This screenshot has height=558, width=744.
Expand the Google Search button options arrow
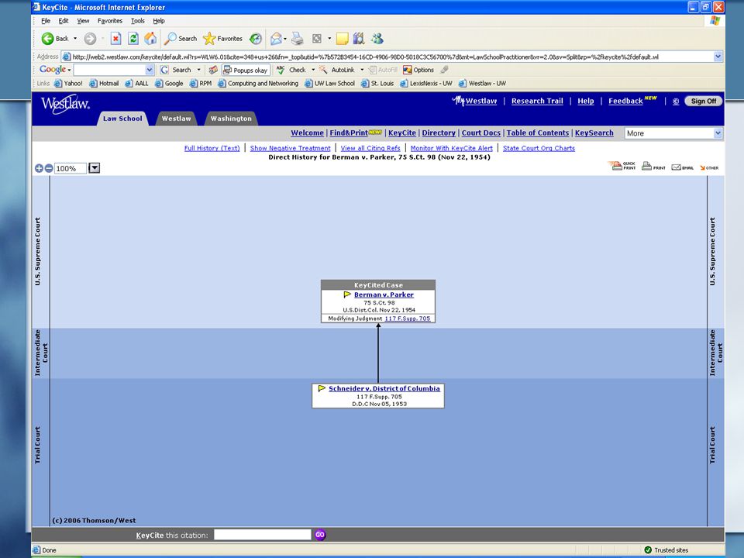pos(199,70)
